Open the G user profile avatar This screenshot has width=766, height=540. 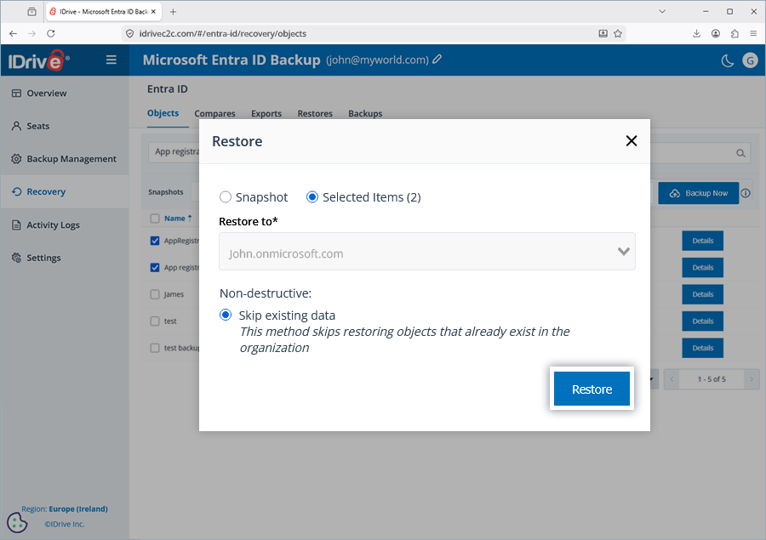click(x=750, y=60)
